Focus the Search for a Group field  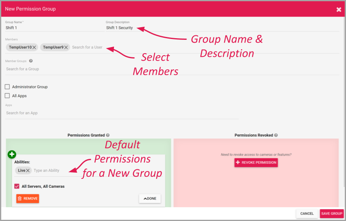[x=172, y=69]
